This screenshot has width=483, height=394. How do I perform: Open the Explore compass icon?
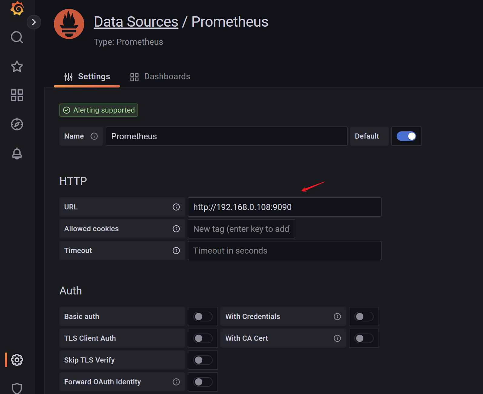(x=17, y=124)
